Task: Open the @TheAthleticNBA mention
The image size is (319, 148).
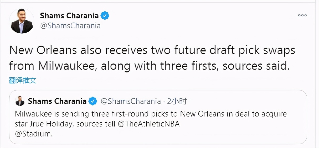Action: click(149, 124)
